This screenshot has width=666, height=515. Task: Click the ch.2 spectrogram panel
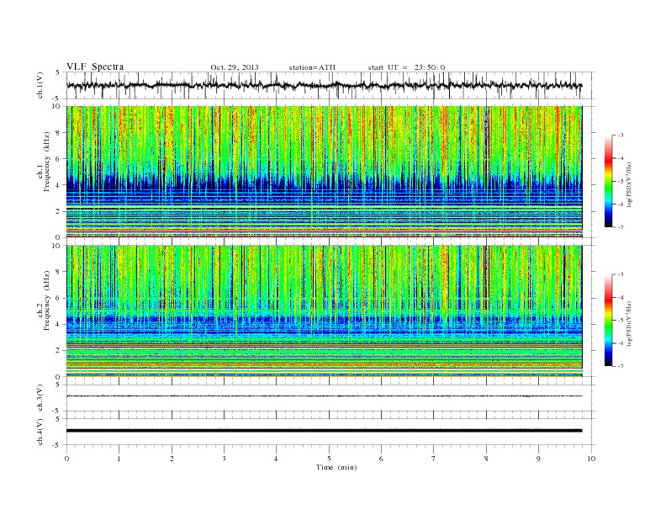tap(324, 311)
